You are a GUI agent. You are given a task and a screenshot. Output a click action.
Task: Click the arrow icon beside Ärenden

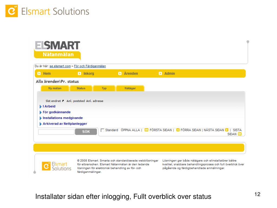(120, 73)
